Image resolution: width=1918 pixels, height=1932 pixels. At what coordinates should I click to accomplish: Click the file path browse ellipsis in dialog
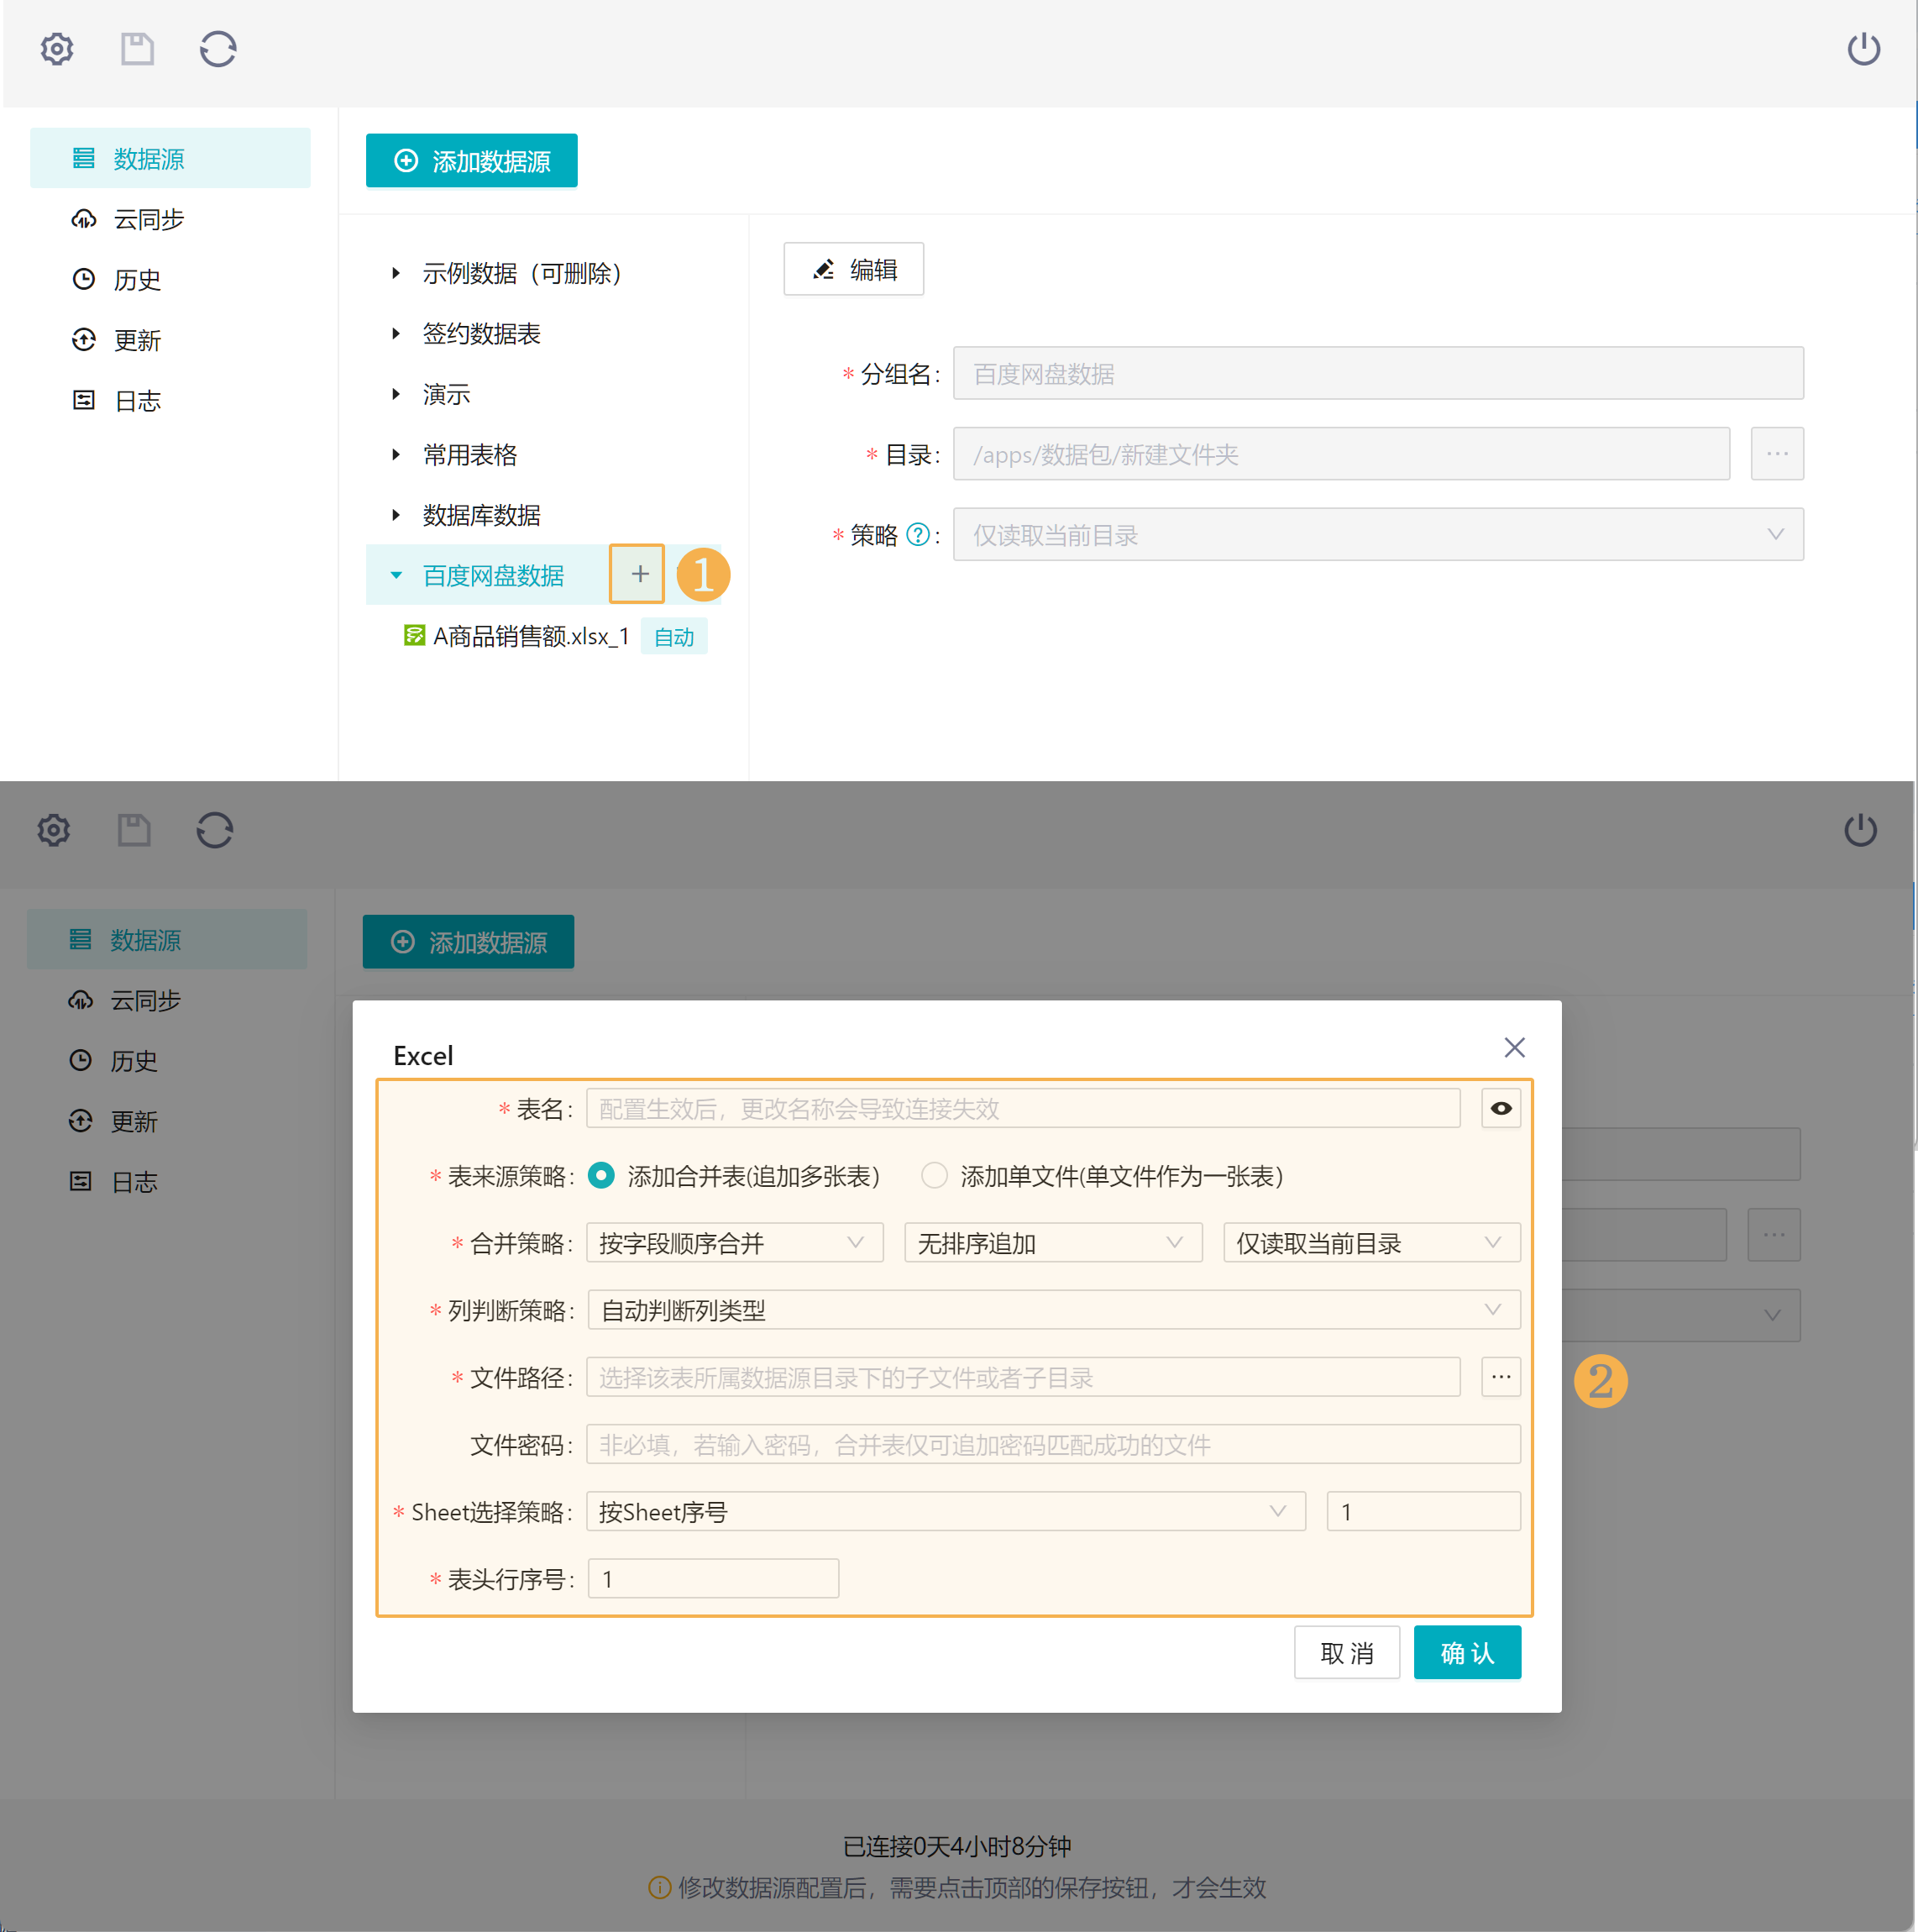pos(1500,1377)
